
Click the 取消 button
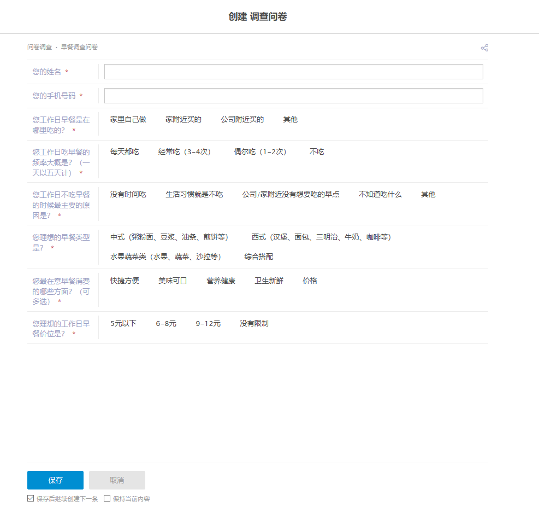[x=117, y=480]
